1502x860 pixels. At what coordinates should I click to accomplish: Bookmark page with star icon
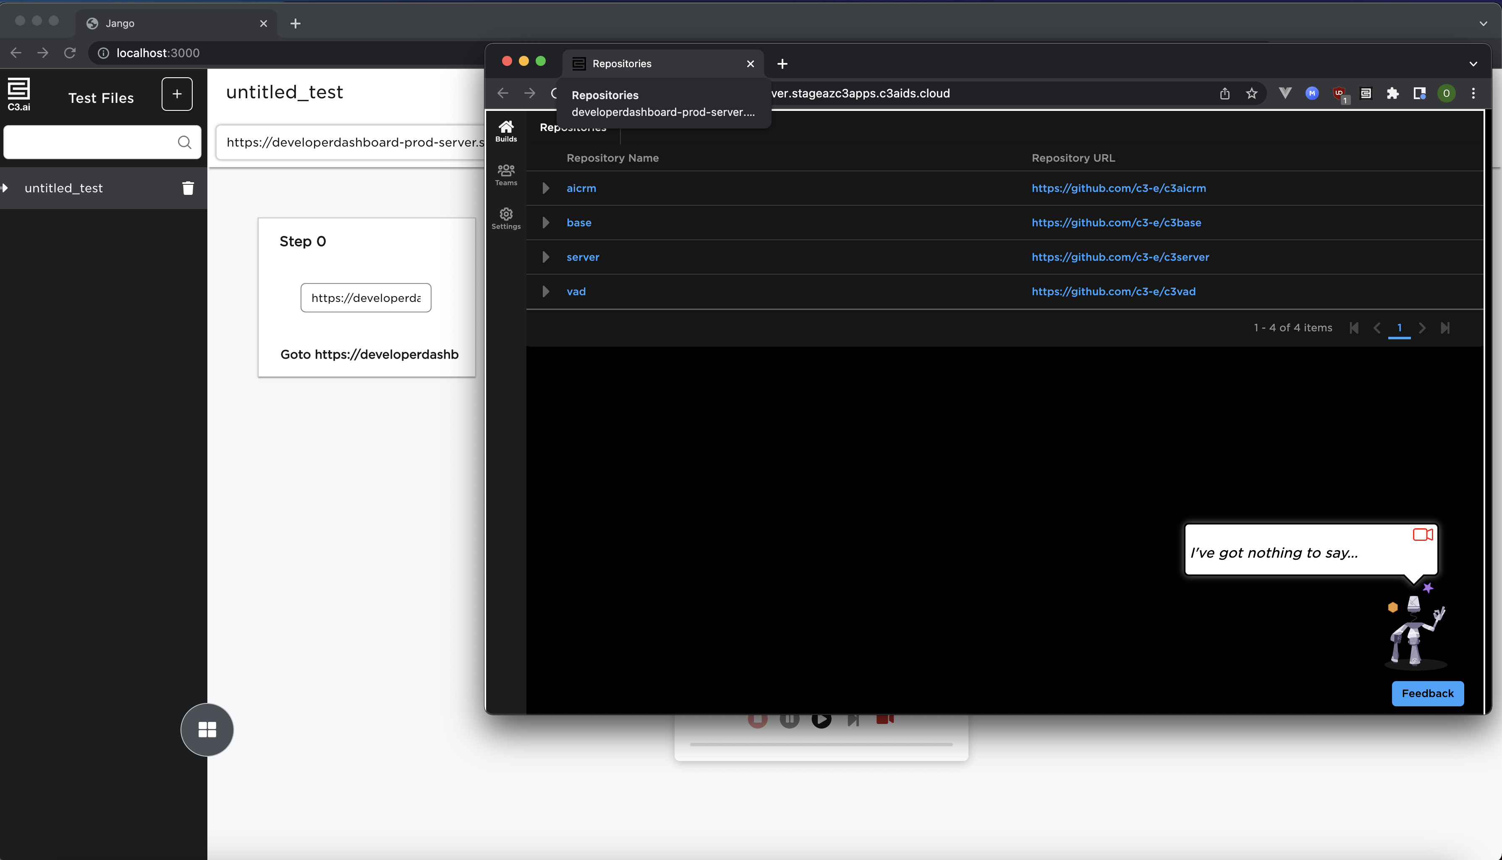tap(1251, 93)
